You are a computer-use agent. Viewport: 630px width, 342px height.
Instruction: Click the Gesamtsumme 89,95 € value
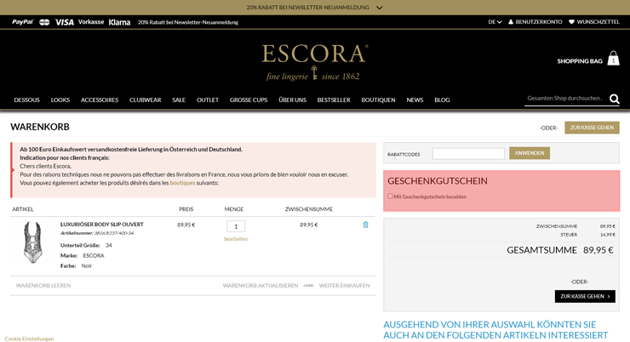[x=598, y=250]
